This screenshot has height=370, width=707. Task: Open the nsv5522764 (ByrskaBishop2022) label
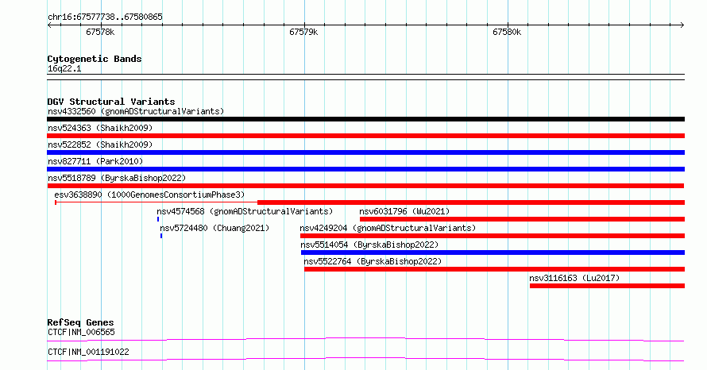[x=373, y=261]
